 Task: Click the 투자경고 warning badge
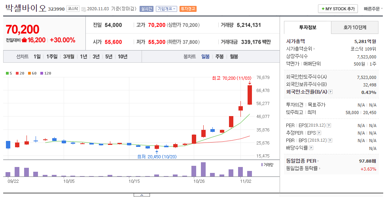(188, 9)
